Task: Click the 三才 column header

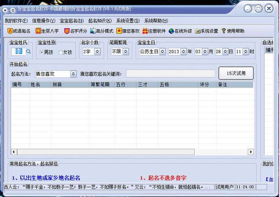Action: coord(147,85)
